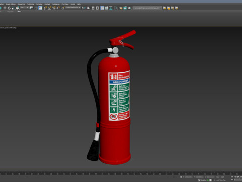Viewport: 242px width, 182px height.
Task: Expand the Create Selection Set dropdown
Action: click(73, 8)
